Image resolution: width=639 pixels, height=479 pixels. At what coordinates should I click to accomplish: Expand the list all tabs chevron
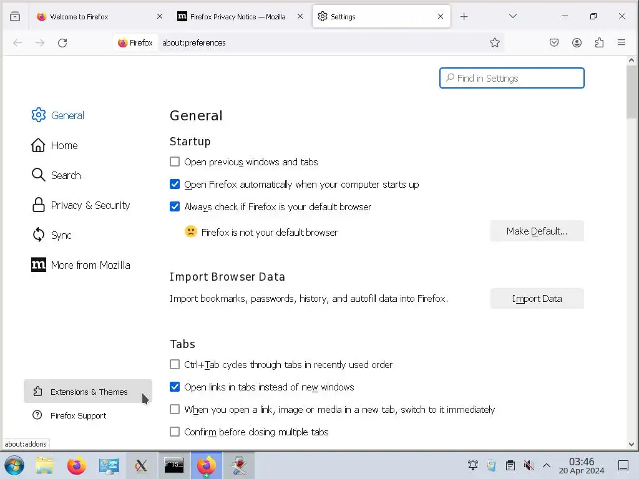513,16
